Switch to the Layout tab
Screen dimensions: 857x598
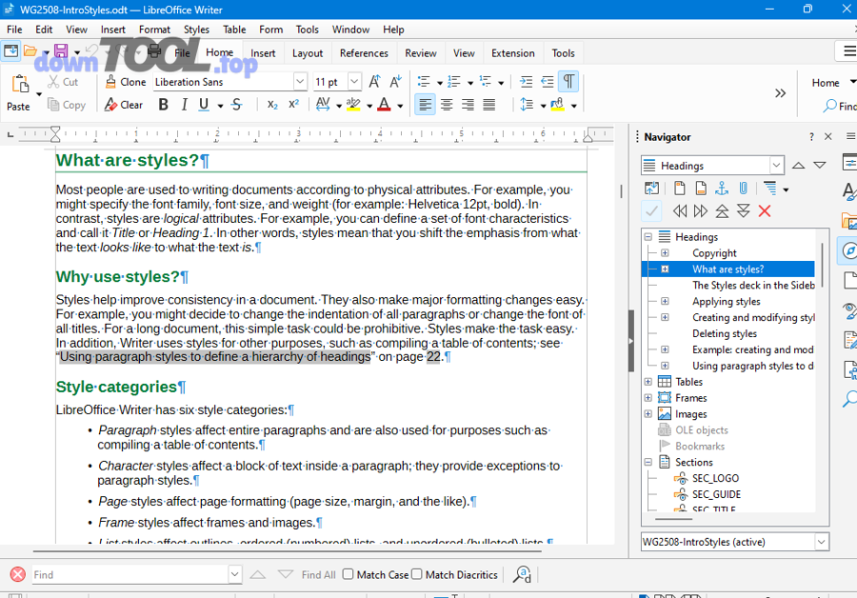coord(308,53)
